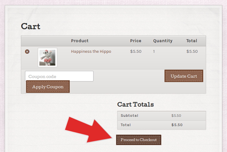
Task: Click the Quantity column header
Action: pyautogui.click(x=163, y=41)
